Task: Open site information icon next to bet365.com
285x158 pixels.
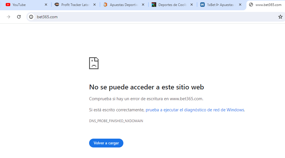Action: (31, 17)
